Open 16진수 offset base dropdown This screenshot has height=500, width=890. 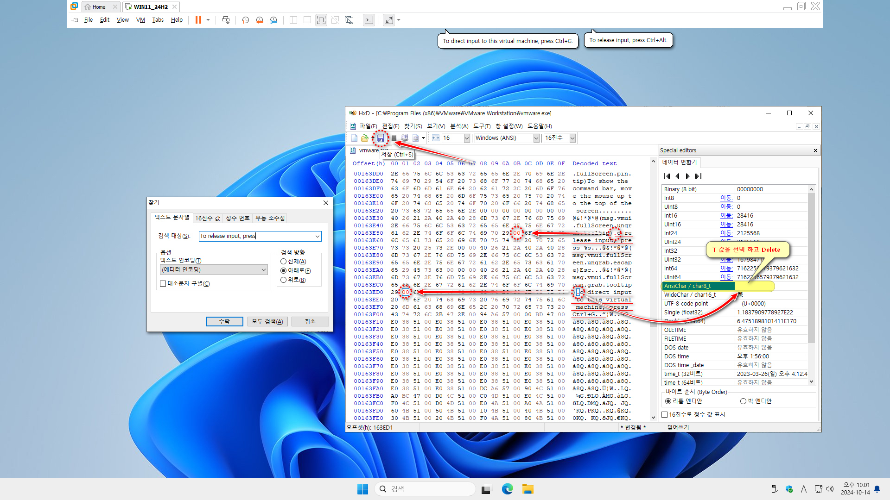[572, 138]
